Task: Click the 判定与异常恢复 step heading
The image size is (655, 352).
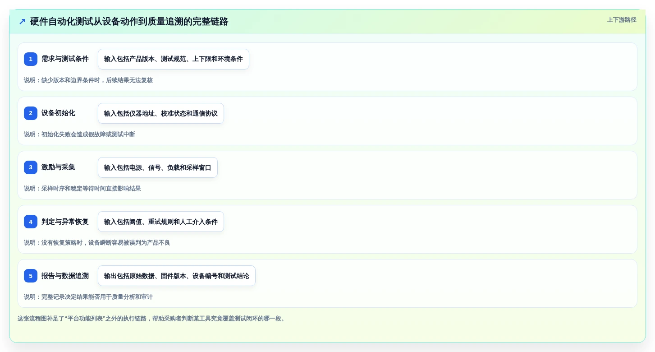Action: coord(65,222)
